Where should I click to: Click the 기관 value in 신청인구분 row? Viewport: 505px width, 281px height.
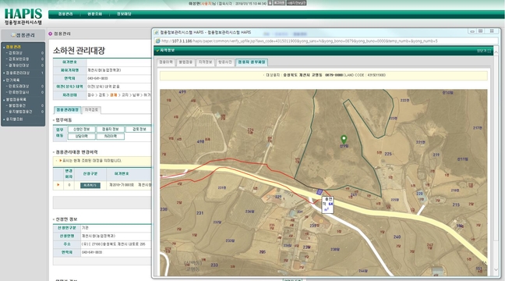[85, 228]
